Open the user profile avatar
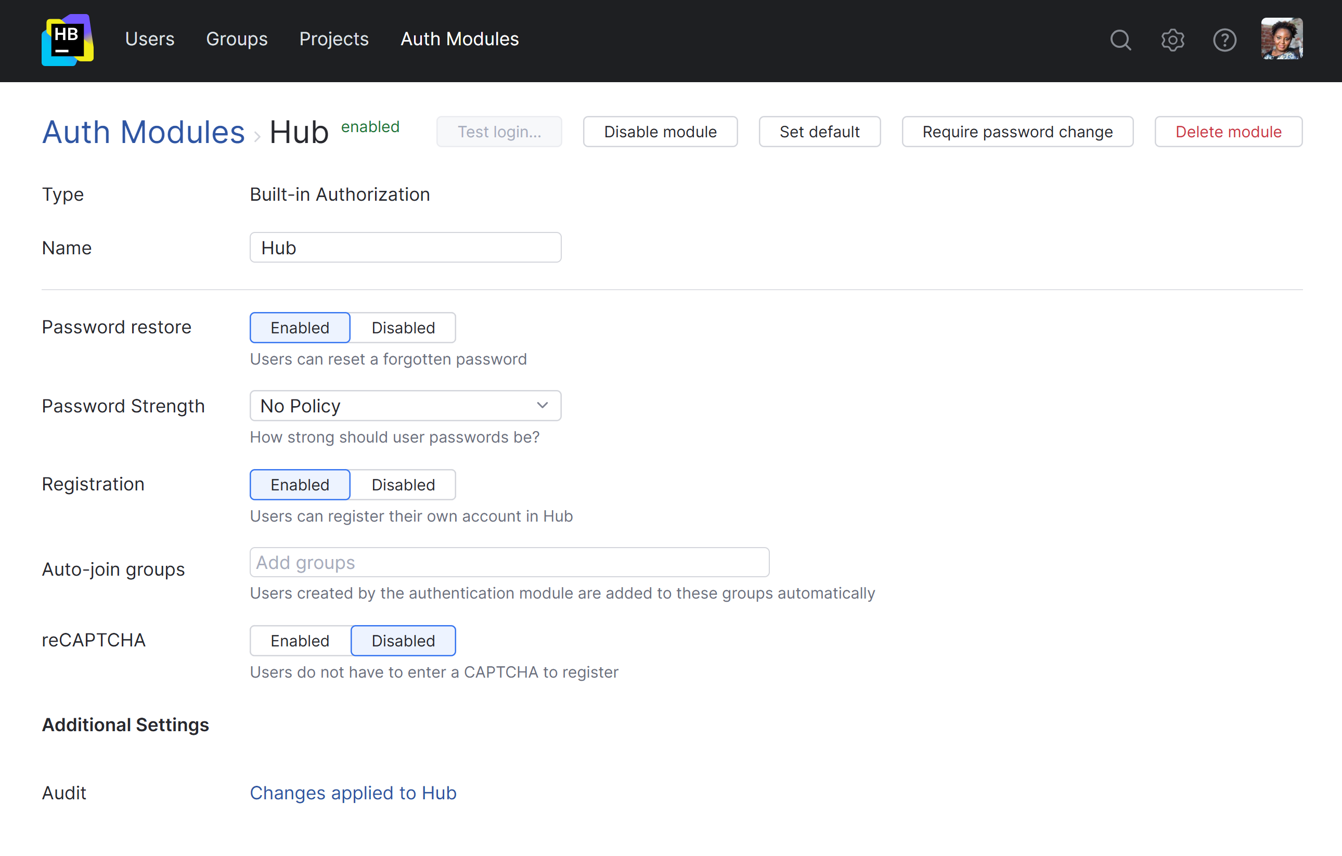1342x856 pixels. coord(1281,39)
